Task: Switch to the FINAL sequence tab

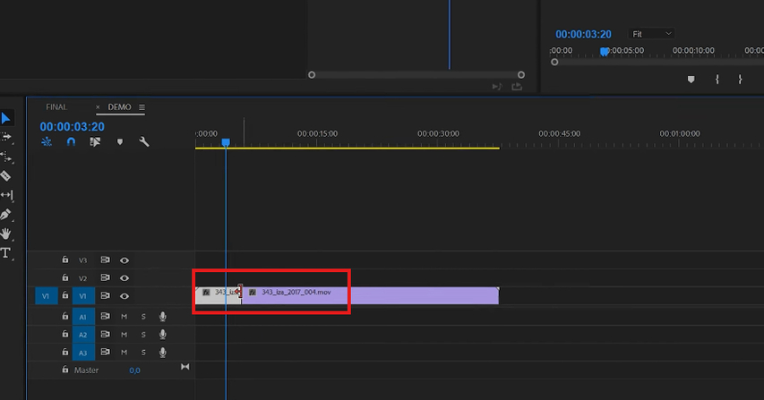Action: pos(56,107)
